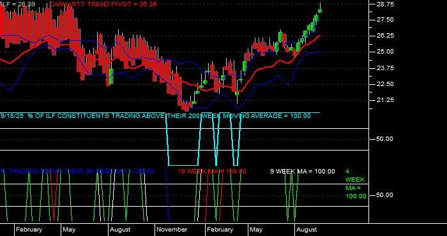447x236 pixels.
Task: Select the first May timeline marker
Action: click(69, 230)
